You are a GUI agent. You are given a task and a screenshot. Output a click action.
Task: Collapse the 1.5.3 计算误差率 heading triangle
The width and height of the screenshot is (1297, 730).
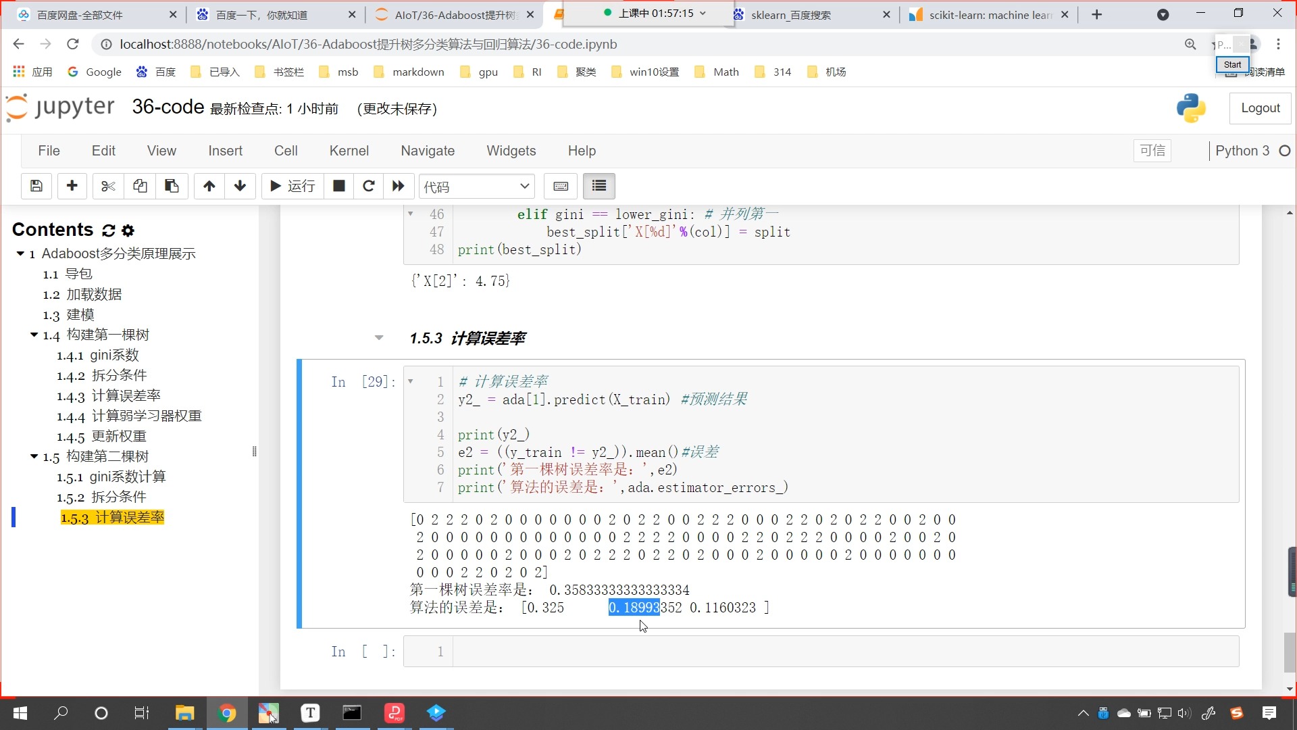[x=379, y=338]
